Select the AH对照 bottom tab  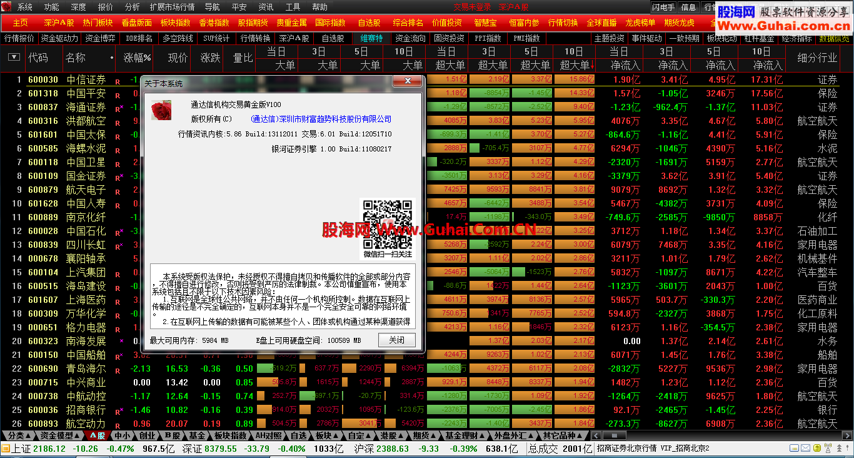[269, 435]
